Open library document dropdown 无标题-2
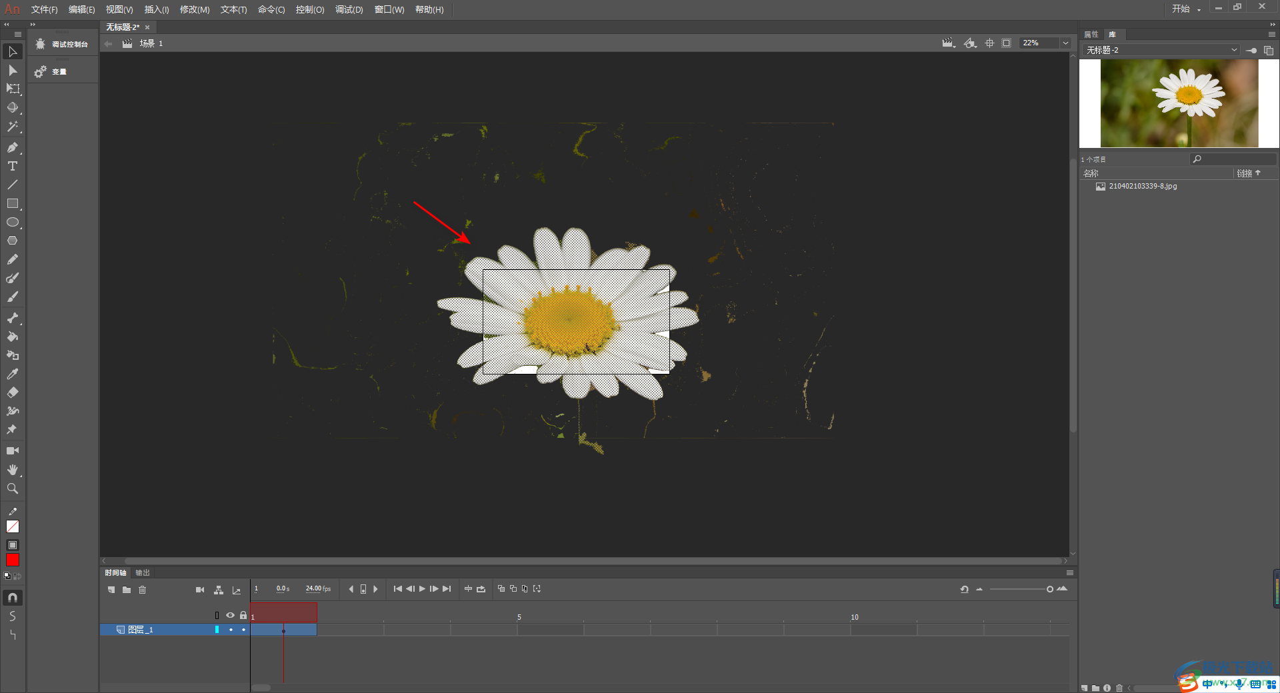 (x=1161, y=50)
